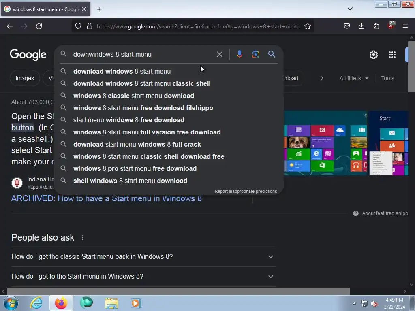
Task: Click the vertical scrollbar thumb
Action: point(411,67)
